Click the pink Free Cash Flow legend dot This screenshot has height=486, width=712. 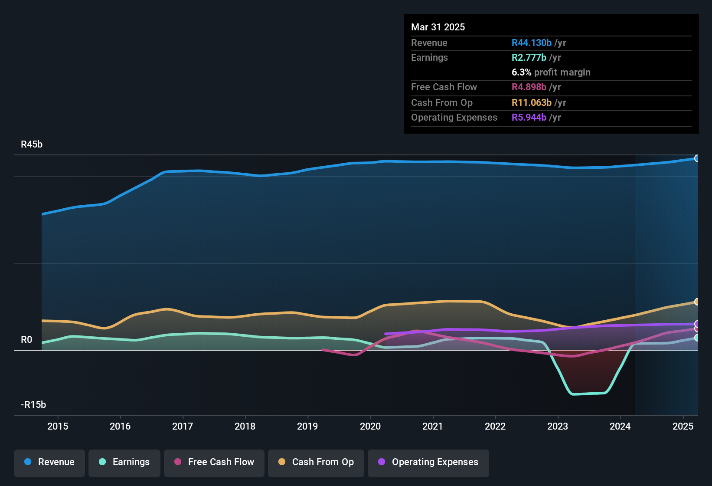177,462
